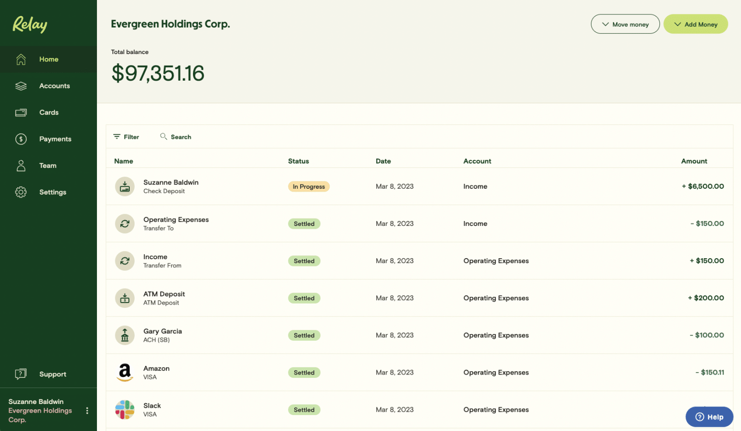Click the Support chat icon
Viewport: 741px width, 431px height.
tap(21, 374)
